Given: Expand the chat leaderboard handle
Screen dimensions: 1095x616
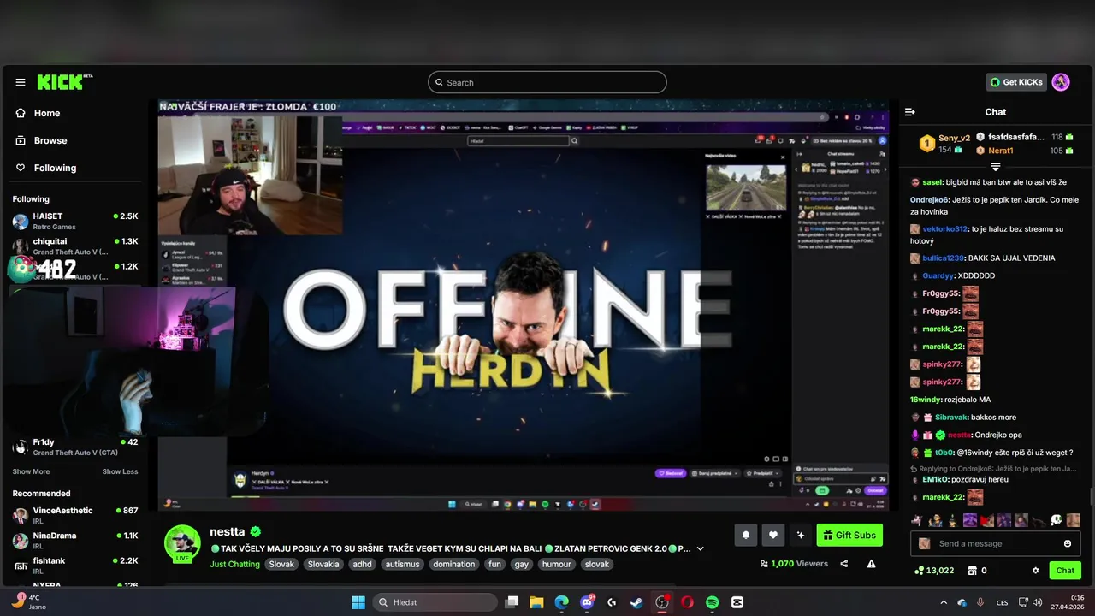Looking at the screenshot, I should 996,166.
